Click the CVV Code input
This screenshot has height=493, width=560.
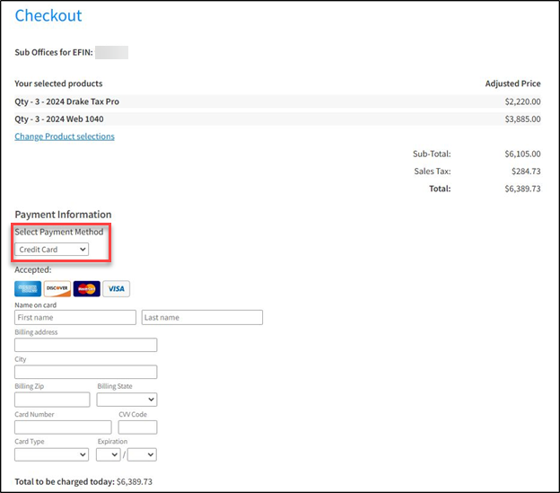click(137, 427)
